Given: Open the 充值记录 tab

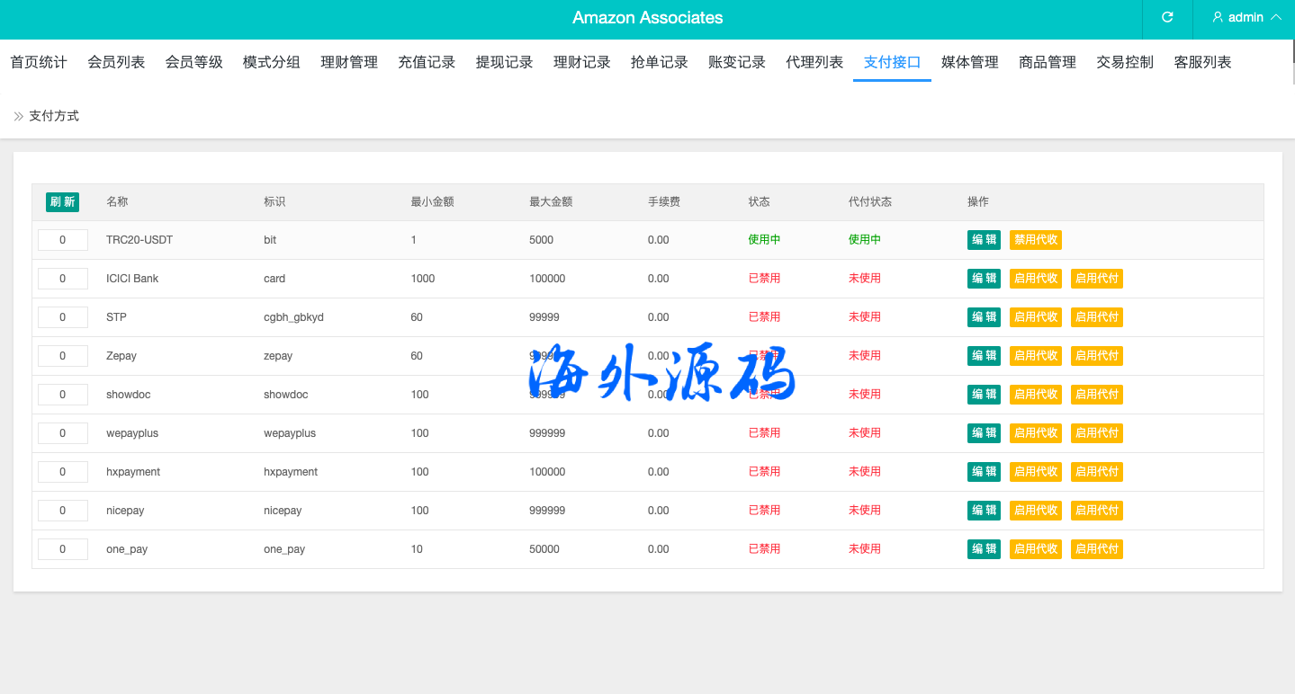Looking at the screenshot, I should point(427,62).
